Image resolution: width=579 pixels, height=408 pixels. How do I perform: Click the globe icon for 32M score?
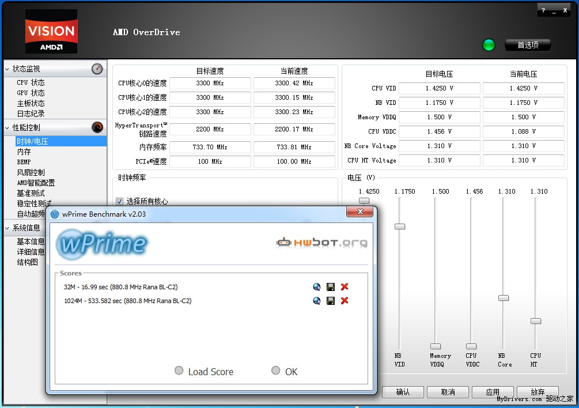click(x=316, y=287)
